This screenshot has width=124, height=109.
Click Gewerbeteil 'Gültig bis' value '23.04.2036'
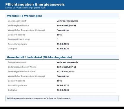click(63, 90)
